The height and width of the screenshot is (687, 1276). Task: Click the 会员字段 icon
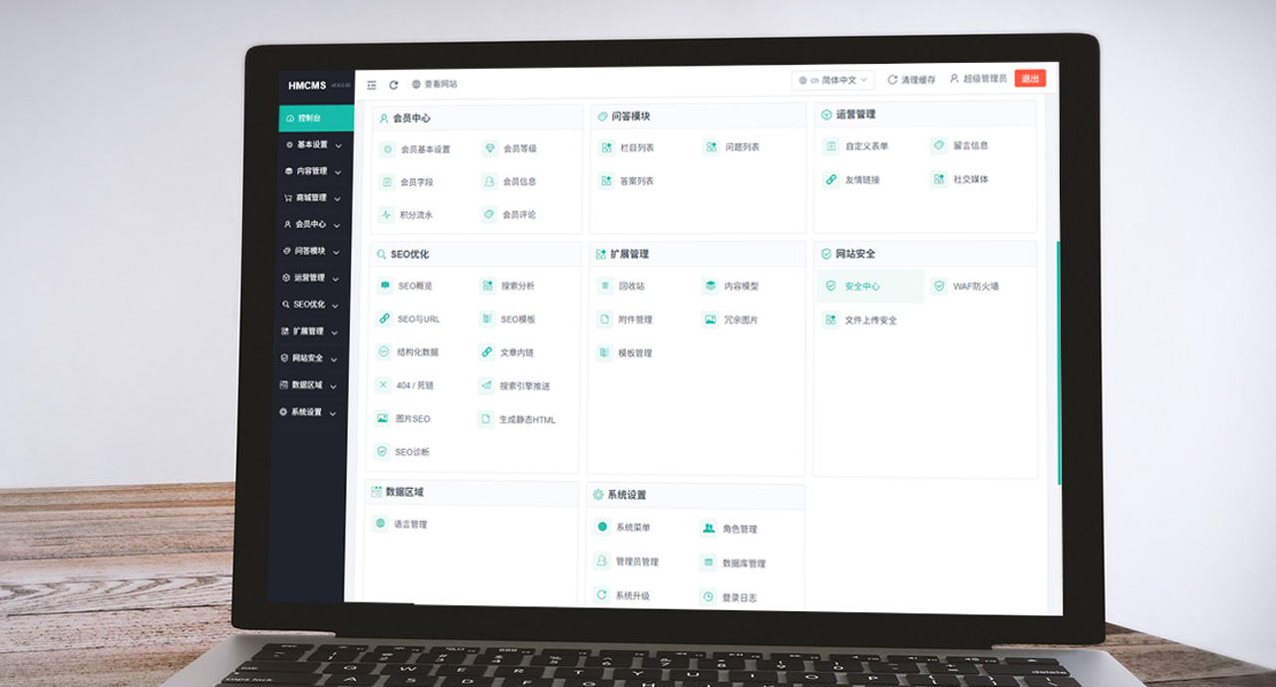click(388, 182)
